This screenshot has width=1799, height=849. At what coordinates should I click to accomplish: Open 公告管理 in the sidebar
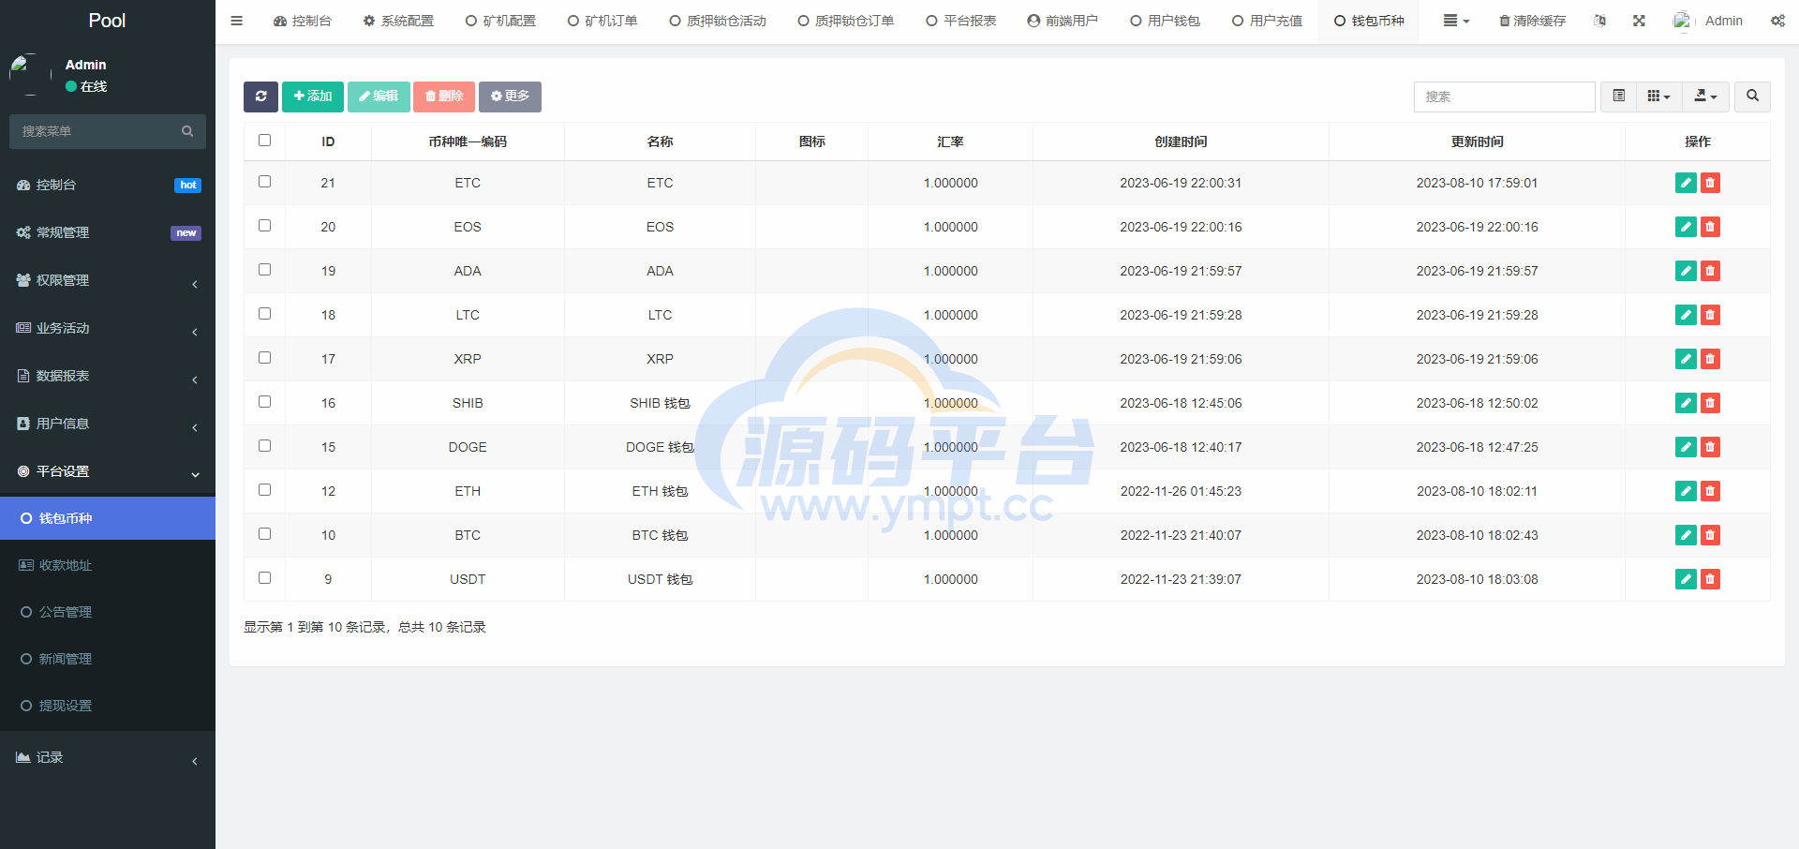coord(108,612)
